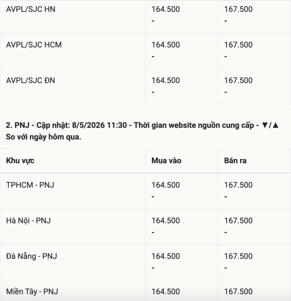This screenshot has height=301, width=291.
Task: Select the Hà Nội - PNJ row label
Action: click(x=29, y=221)
